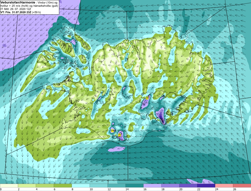The image size is (251, 191).
Task: Click legend scale value 8
Action: [x=73, y=189]
